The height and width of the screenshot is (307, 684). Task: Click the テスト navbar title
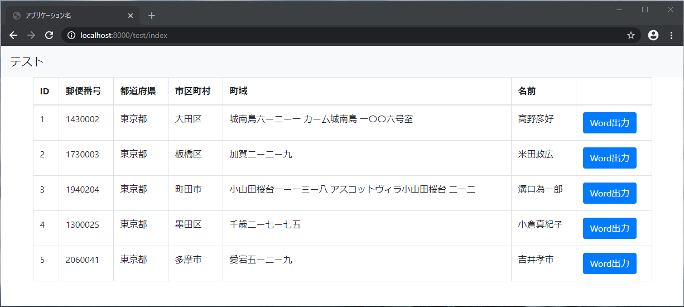tap(27, 62)
